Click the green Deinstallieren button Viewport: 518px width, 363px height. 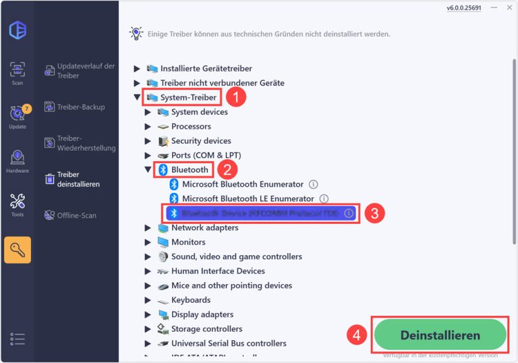pos(440,335)
